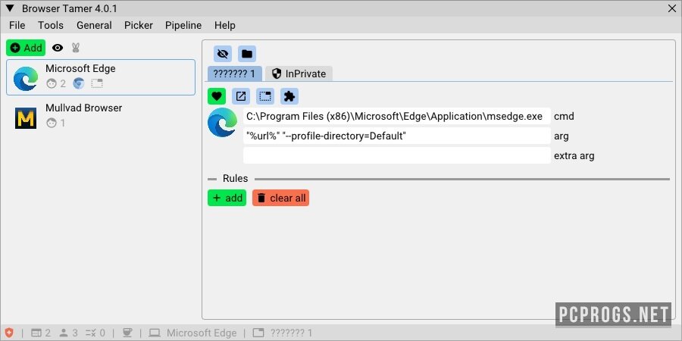Image resolution: width=682 pixels, height=341 pixels.
Task: Toggle the green heart default profile button
Action: [217, 96]
